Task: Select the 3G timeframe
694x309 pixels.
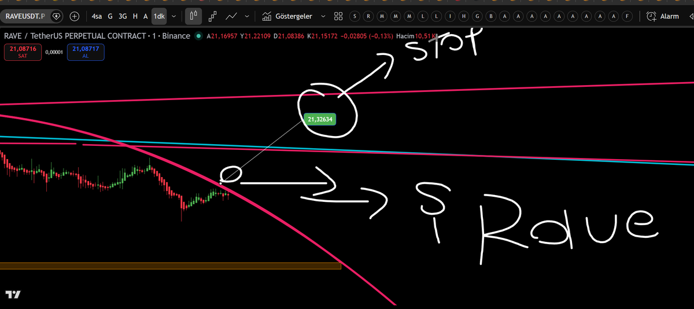Action: (123, 16)
